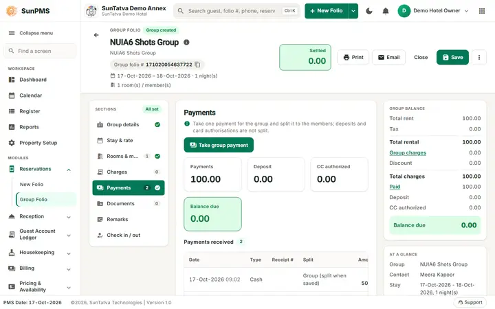Click the All set sections badge
495x309 pixels.
(x=152, y=109)
